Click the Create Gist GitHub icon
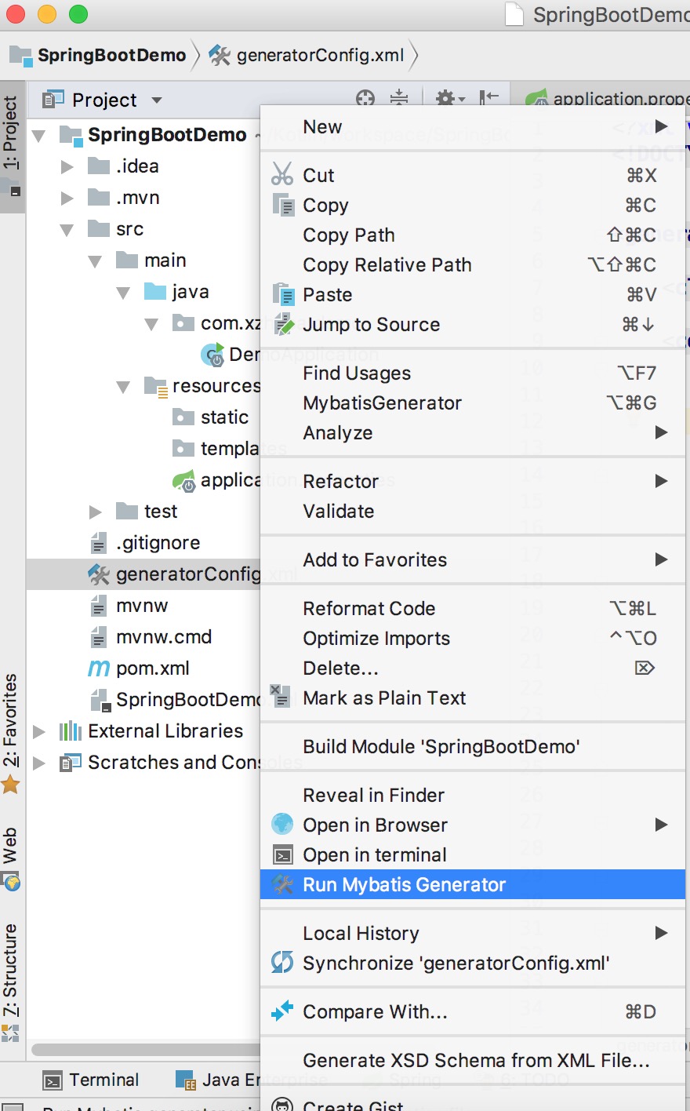The image size is (690, 1111). [x=282, y=1105]
